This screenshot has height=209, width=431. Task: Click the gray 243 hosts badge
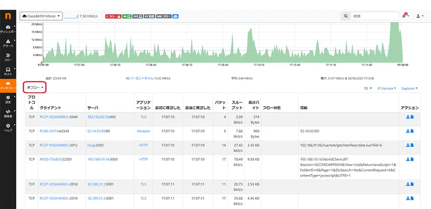[138, 17]
